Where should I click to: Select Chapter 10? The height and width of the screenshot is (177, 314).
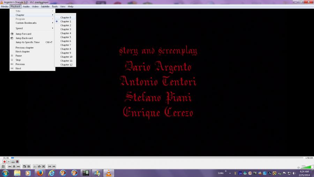(65, 57)
